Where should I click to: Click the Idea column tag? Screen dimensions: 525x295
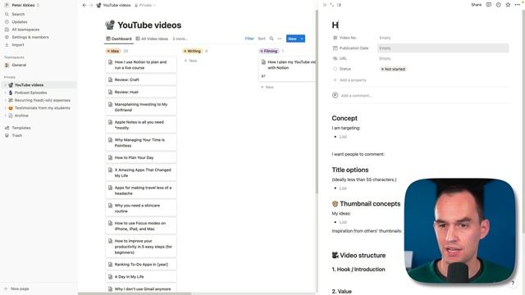[x=113, y=51]
